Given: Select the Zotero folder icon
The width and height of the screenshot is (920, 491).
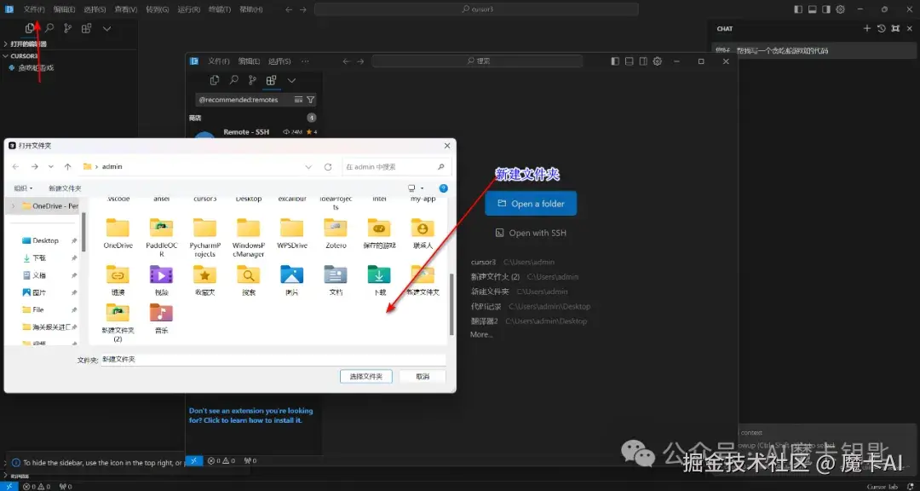Looking at the screenshot, I should [x=336, y=228].
